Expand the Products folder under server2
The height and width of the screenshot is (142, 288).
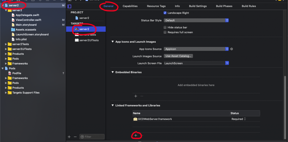click(6, 54)
